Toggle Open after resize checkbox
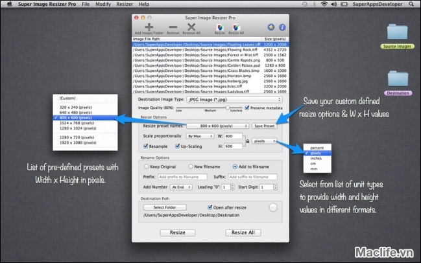This screenshot has height=263, width=421. tap(210, 207)
